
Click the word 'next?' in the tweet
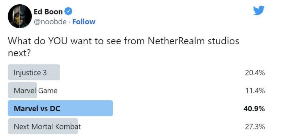click(19, 53)
